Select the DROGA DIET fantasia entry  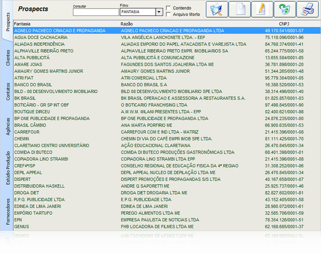(x=27, y=193)
